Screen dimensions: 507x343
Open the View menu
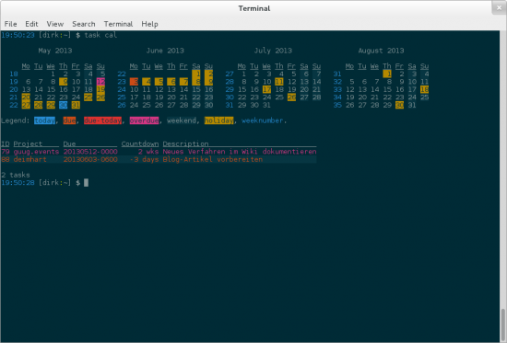pos(55,24)
